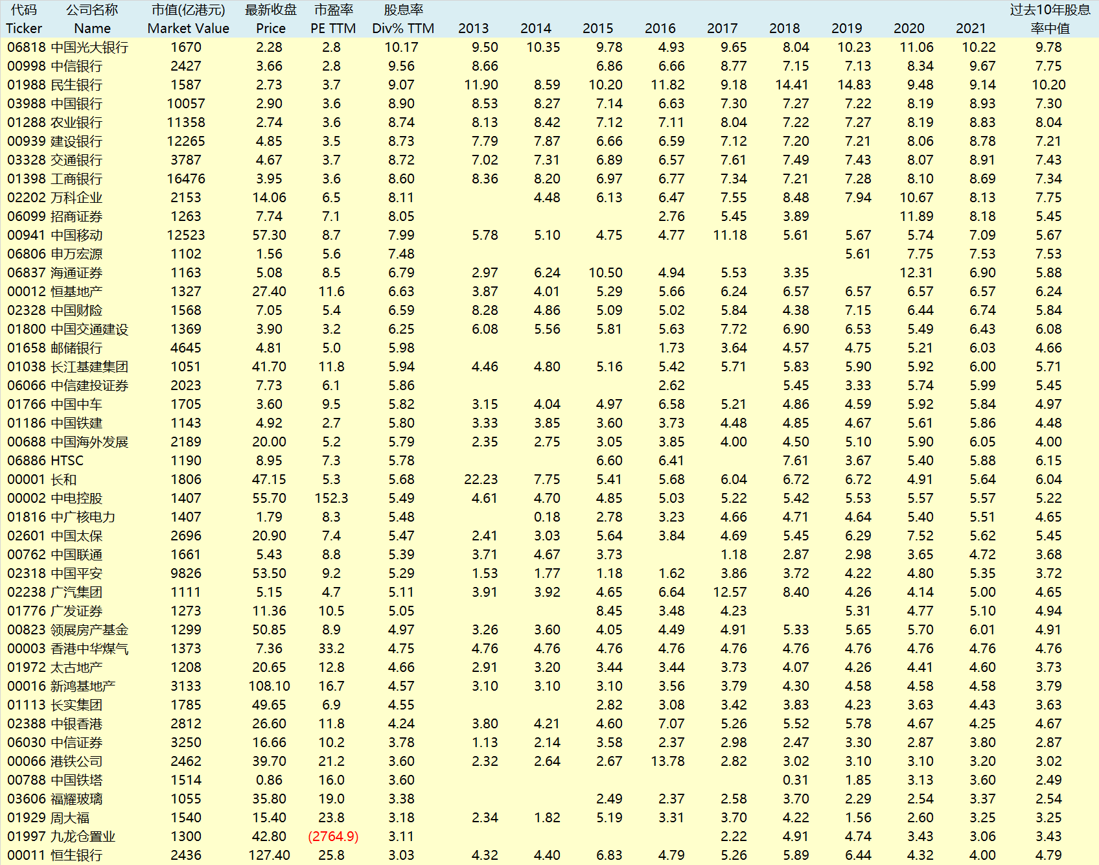Select the 01398 工商银行 cell
Image resolution: width=1099 pixels, height=865 pixels.
pos(54,179)
